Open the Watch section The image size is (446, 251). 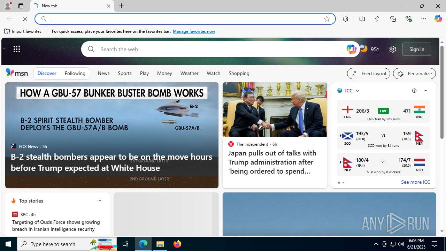(x=213, y=73)
